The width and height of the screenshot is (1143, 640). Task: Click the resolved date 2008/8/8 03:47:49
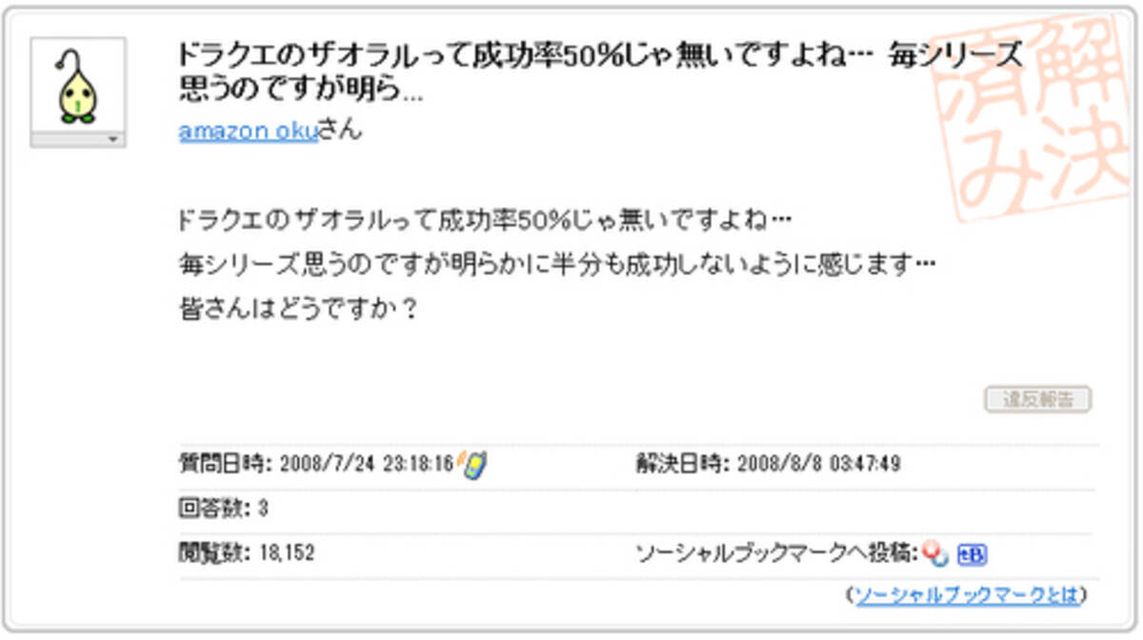(x=817, y=465)
